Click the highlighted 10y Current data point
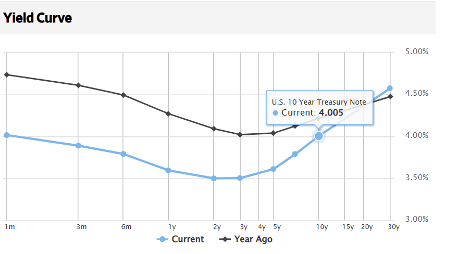 tap(319, 136)
